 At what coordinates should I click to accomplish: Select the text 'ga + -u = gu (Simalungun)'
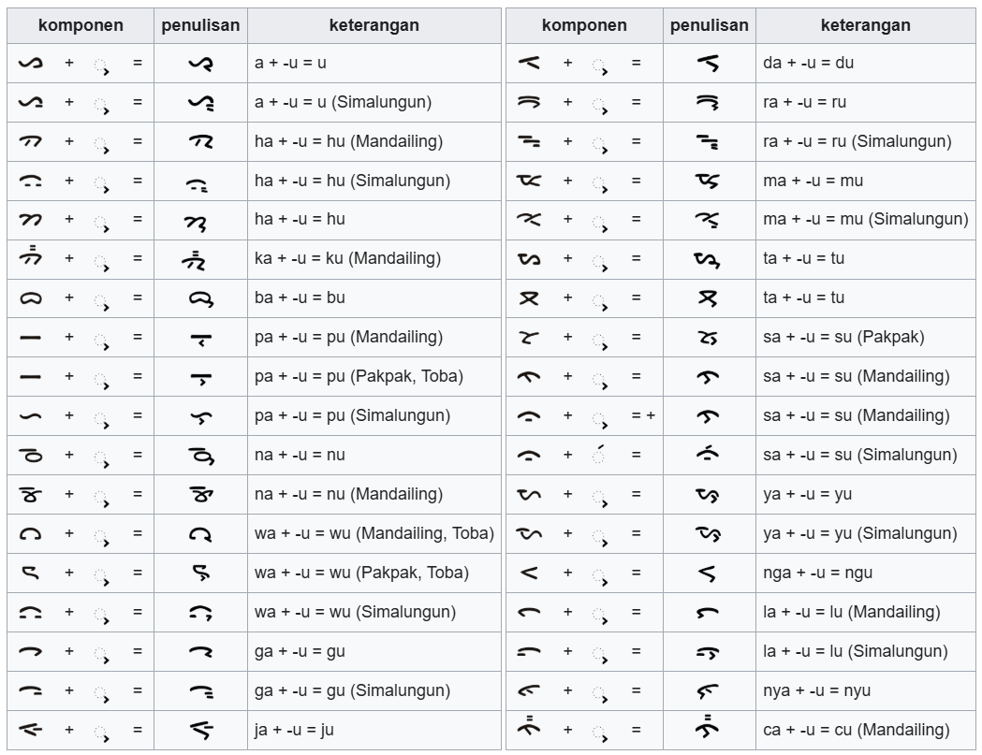352,690
